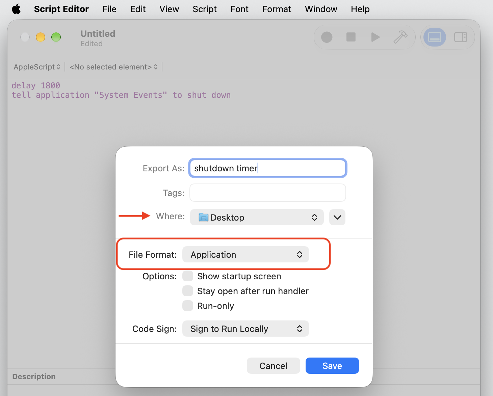Toggle the side library panel icon
This screenshot has height=396, width=493.
[x=461, y=37]
